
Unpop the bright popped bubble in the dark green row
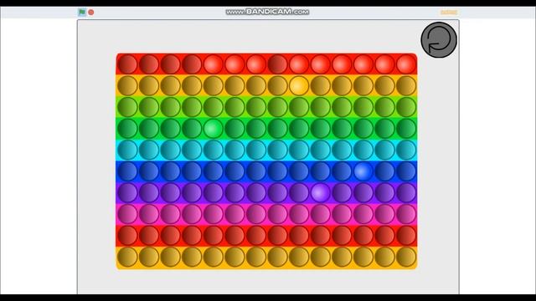click(x=213, y=128)
